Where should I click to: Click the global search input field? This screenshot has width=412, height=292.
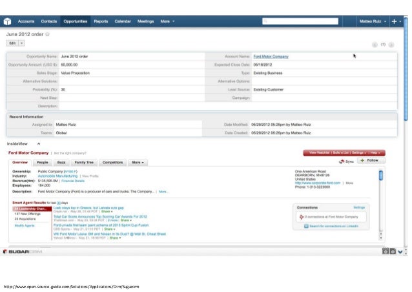pos(300,21)
